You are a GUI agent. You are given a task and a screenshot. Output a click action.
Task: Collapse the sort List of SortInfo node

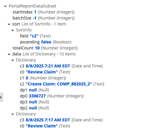tap(9, 24)
